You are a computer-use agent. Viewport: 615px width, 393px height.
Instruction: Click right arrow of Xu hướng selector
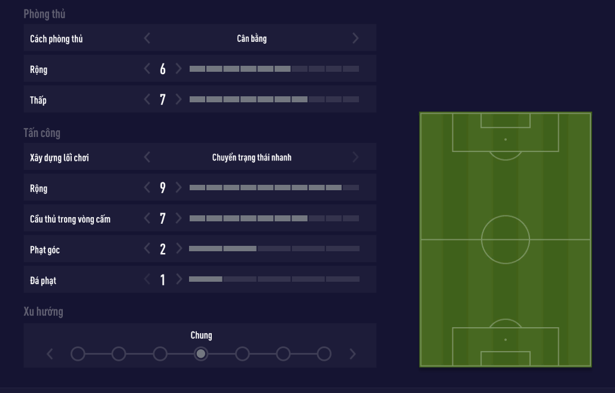pyautogui.click(x=352, y=354)
